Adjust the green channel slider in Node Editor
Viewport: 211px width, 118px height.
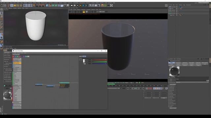coord(99,62)
